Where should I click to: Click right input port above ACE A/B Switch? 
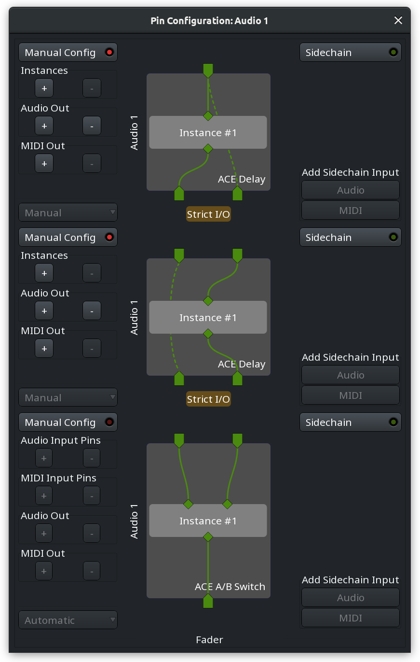tap(237, 440)
